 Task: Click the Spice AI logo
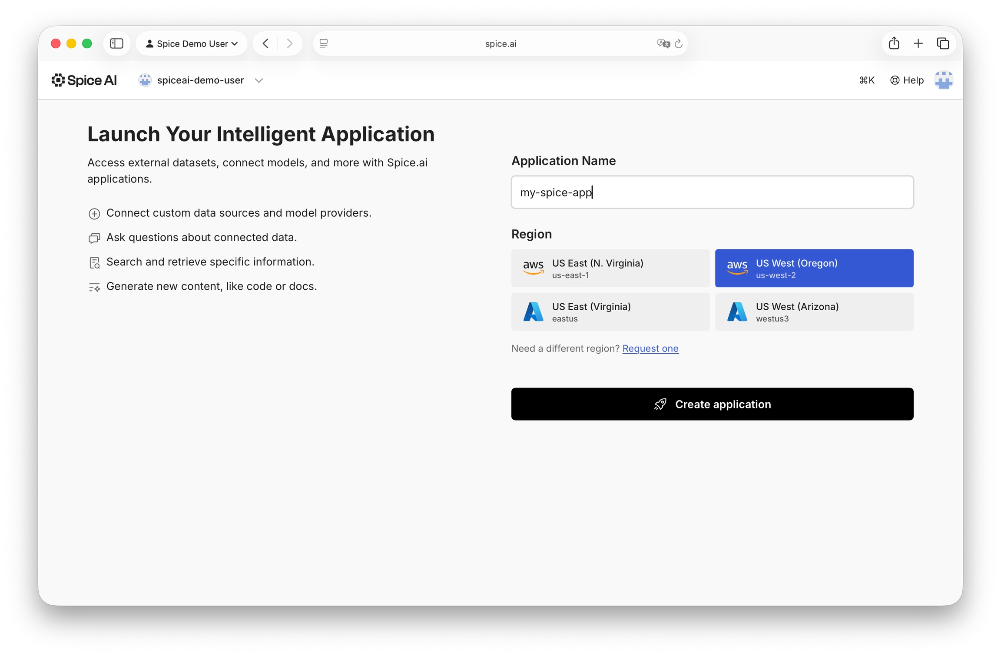[84, 80]
